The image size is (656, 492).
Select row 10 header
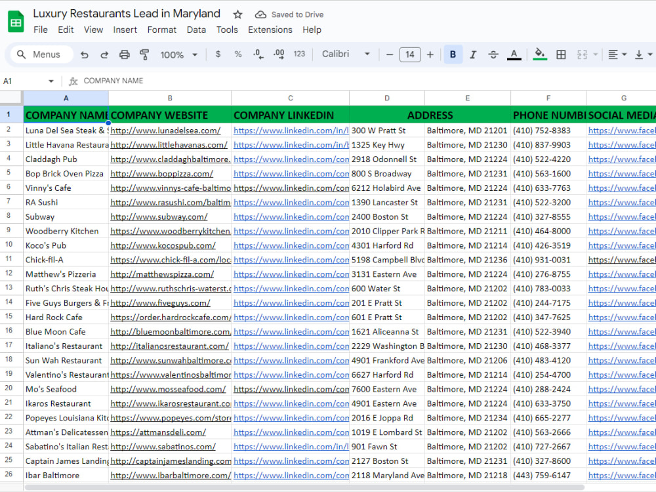point(9,245)
